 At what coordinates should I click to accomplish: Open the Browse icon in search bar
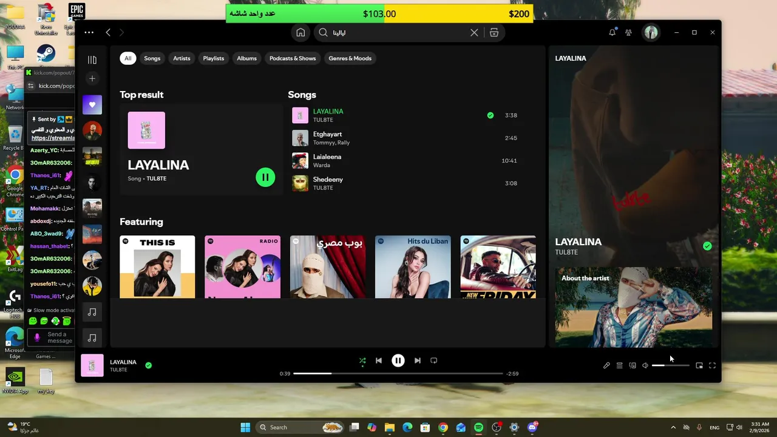click(x=494, y=33)
